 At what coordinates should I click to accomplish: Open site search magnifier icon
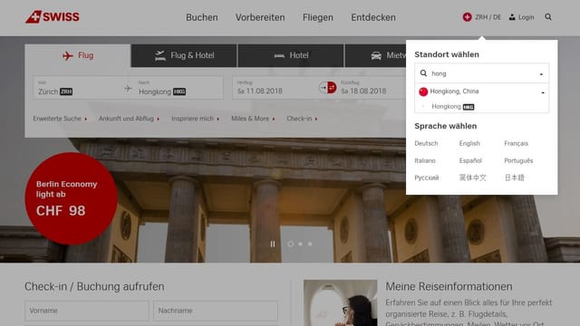[548, 17]
